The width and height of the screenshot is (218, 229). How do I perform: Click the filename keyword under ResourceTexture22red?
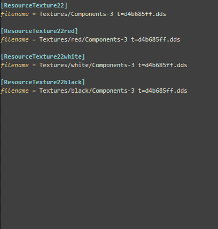[14, 39]
